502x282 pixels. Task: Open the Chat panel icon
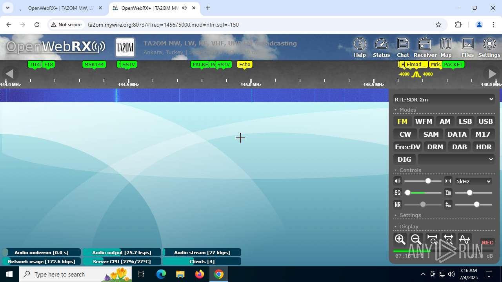tap(403, 48)
